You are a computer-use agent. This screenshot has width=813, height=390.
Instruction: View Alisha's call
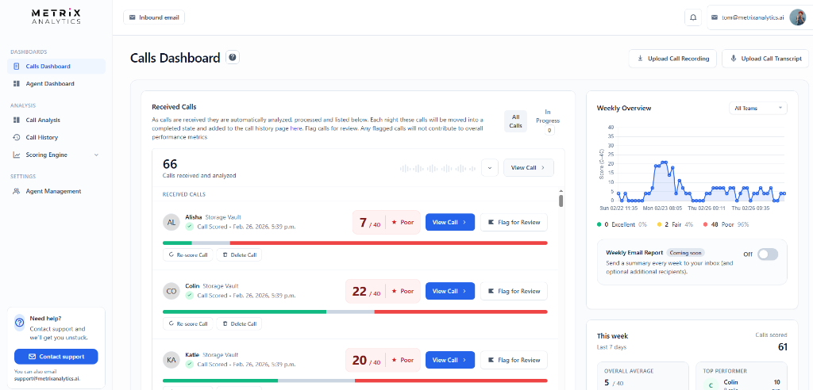[450, 222]
